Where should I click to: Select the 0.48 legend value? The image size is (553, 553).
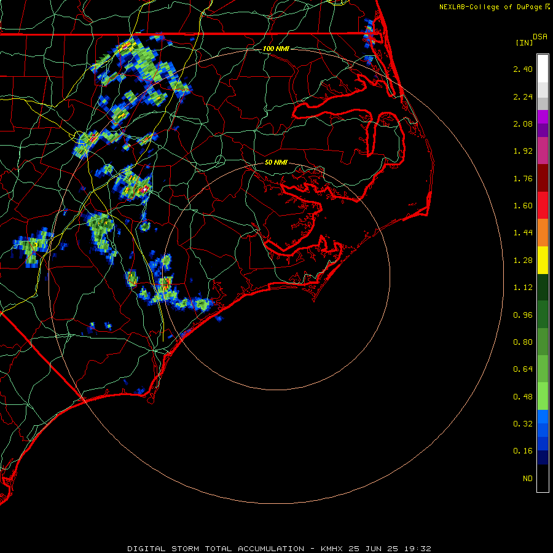point(523,397)
